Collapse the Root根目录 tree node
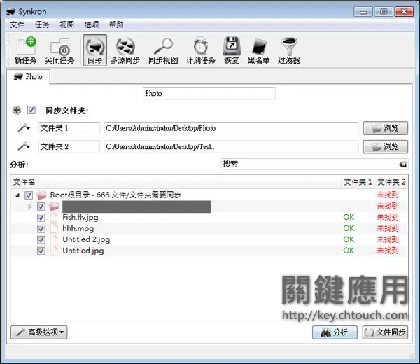 coord(17,195)
